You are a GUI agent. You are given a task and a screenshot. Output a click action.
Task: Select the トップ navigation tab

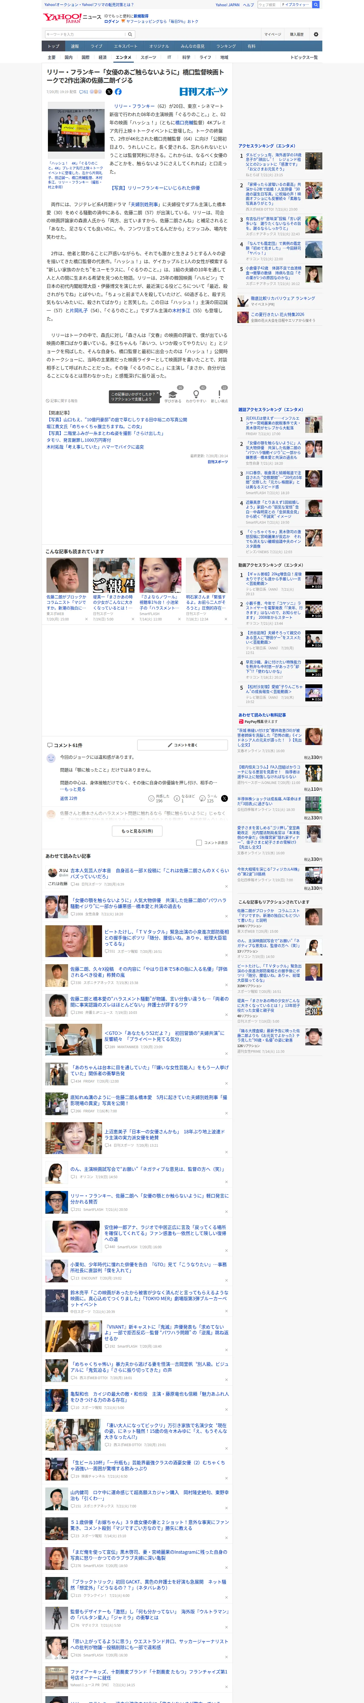coord(54,46)
